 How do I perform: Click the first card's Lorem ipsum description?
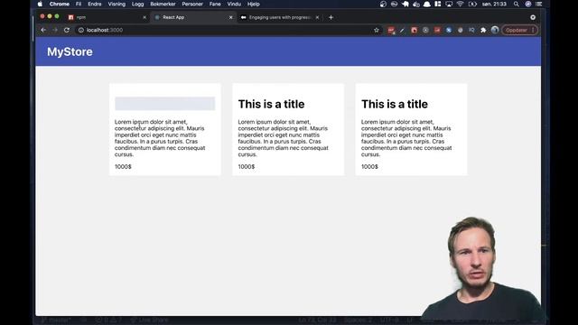[160, 138]
